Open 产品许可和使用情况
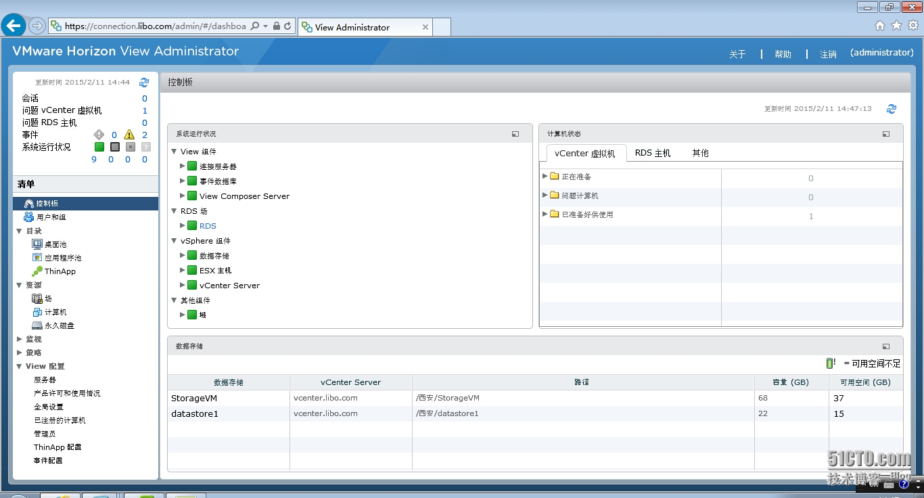 point(67,393)
